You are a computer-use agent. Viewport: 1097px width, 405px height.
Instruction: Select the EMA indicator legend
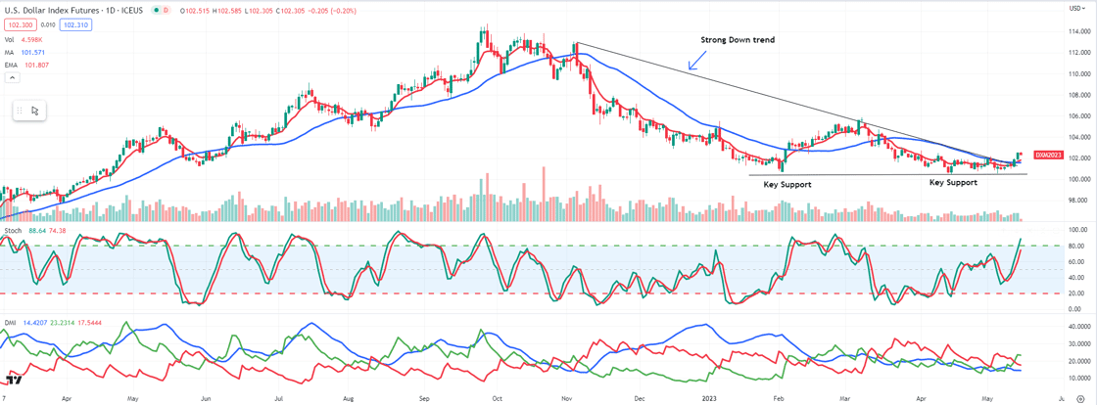tap(11, 65)
